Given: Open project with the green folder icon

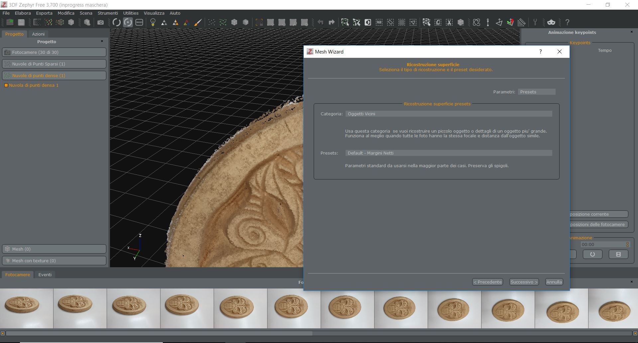Looking at the screenshot, I should (10, 22).
